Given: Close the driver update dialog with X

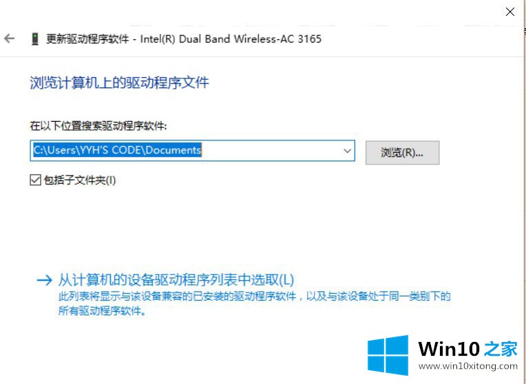Looking at the screenshot, I should [510, 12].
